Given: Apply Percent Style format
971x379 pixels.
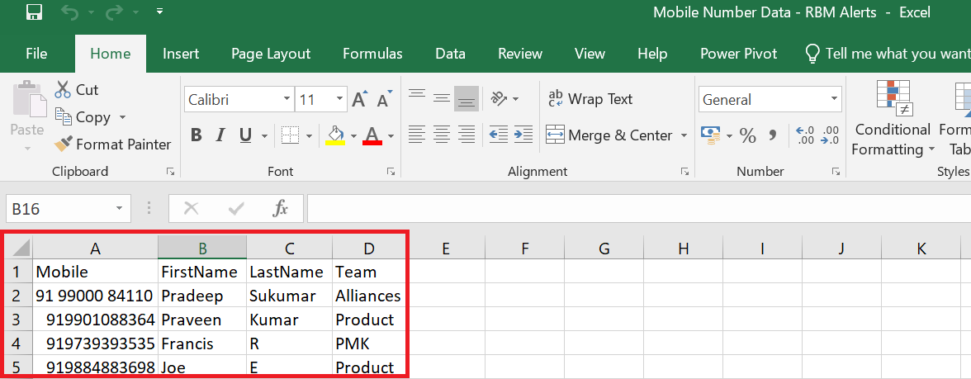Looking at the screenshot, I should [x=748, y=135].
